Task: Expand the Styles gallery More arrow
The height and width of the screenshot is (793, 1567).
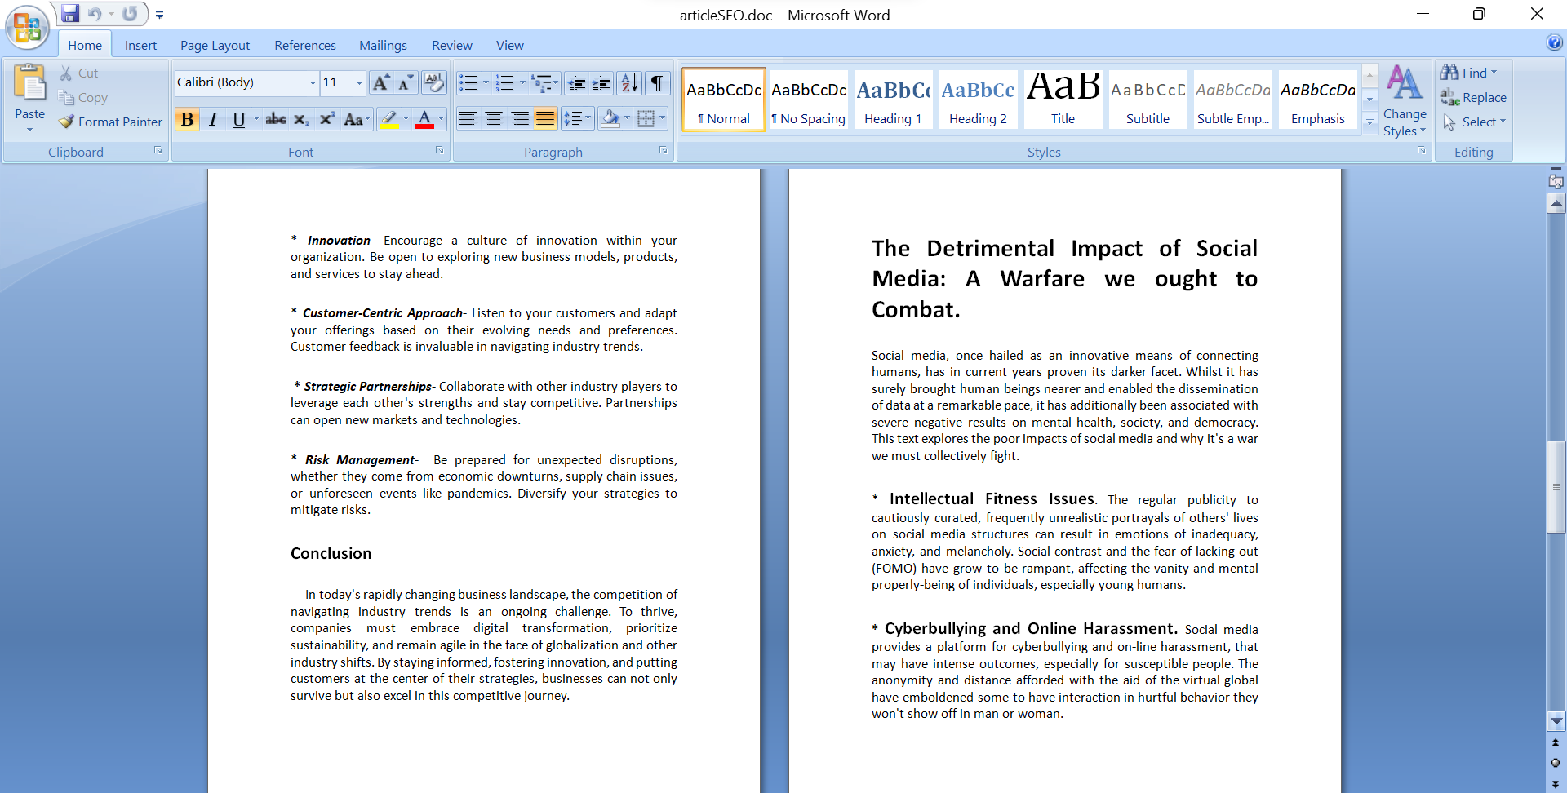Action: coord(1370,122)
